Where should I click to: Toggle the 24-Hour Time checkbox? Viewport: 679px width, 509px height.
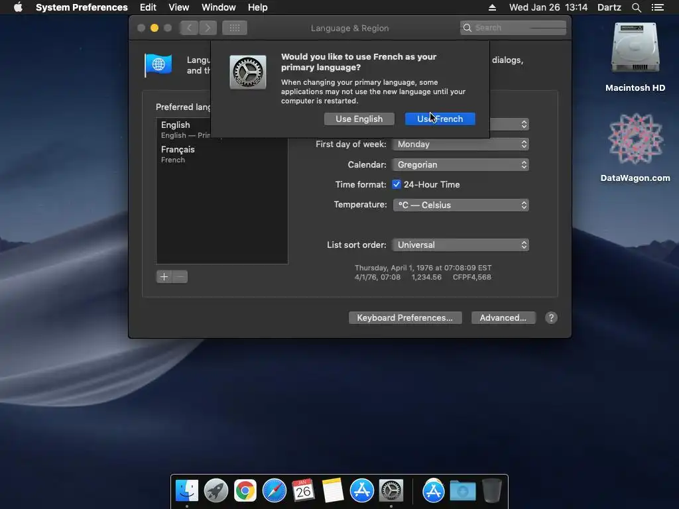pyautogui.click(x=397, y=184)
